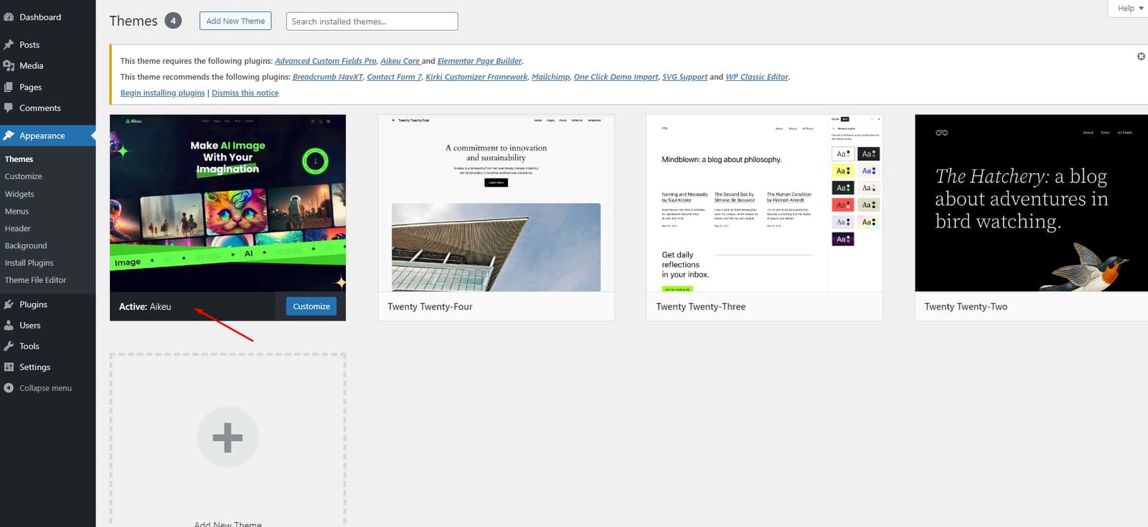Open Theme File Editor submenu item
Screen dimensions: 1148x527
35,280
